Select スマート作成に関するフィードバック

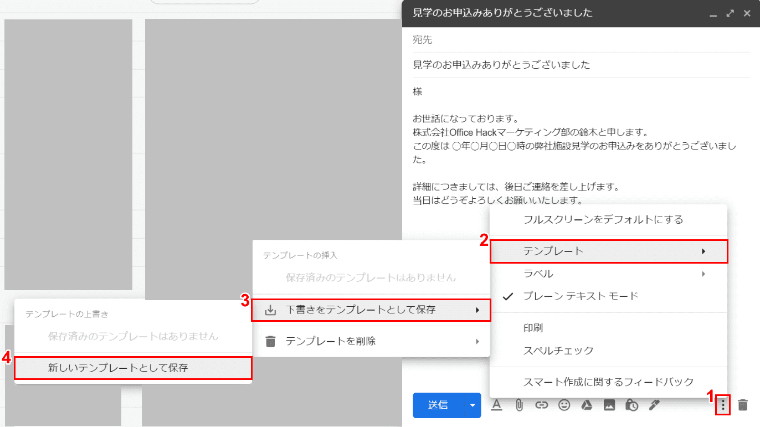coord(608,382)
